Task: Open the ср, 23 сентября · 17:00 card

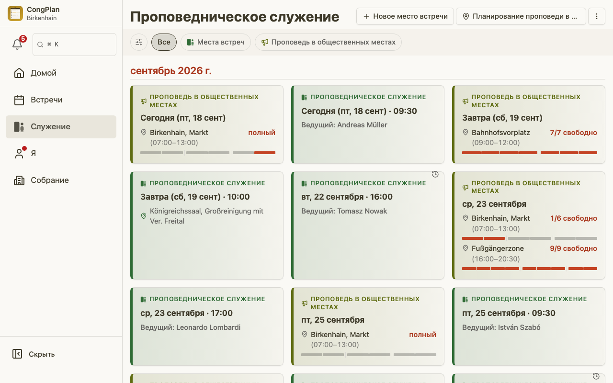Action: pos(207,327)
